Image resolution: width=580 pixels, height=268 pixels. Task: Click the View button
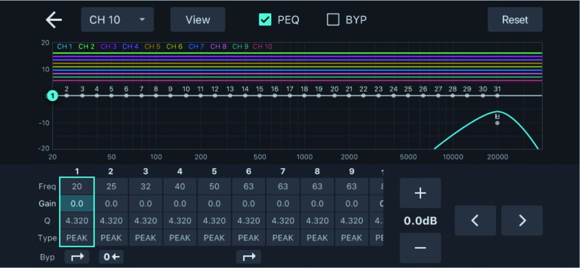click(x=198, y=20)
